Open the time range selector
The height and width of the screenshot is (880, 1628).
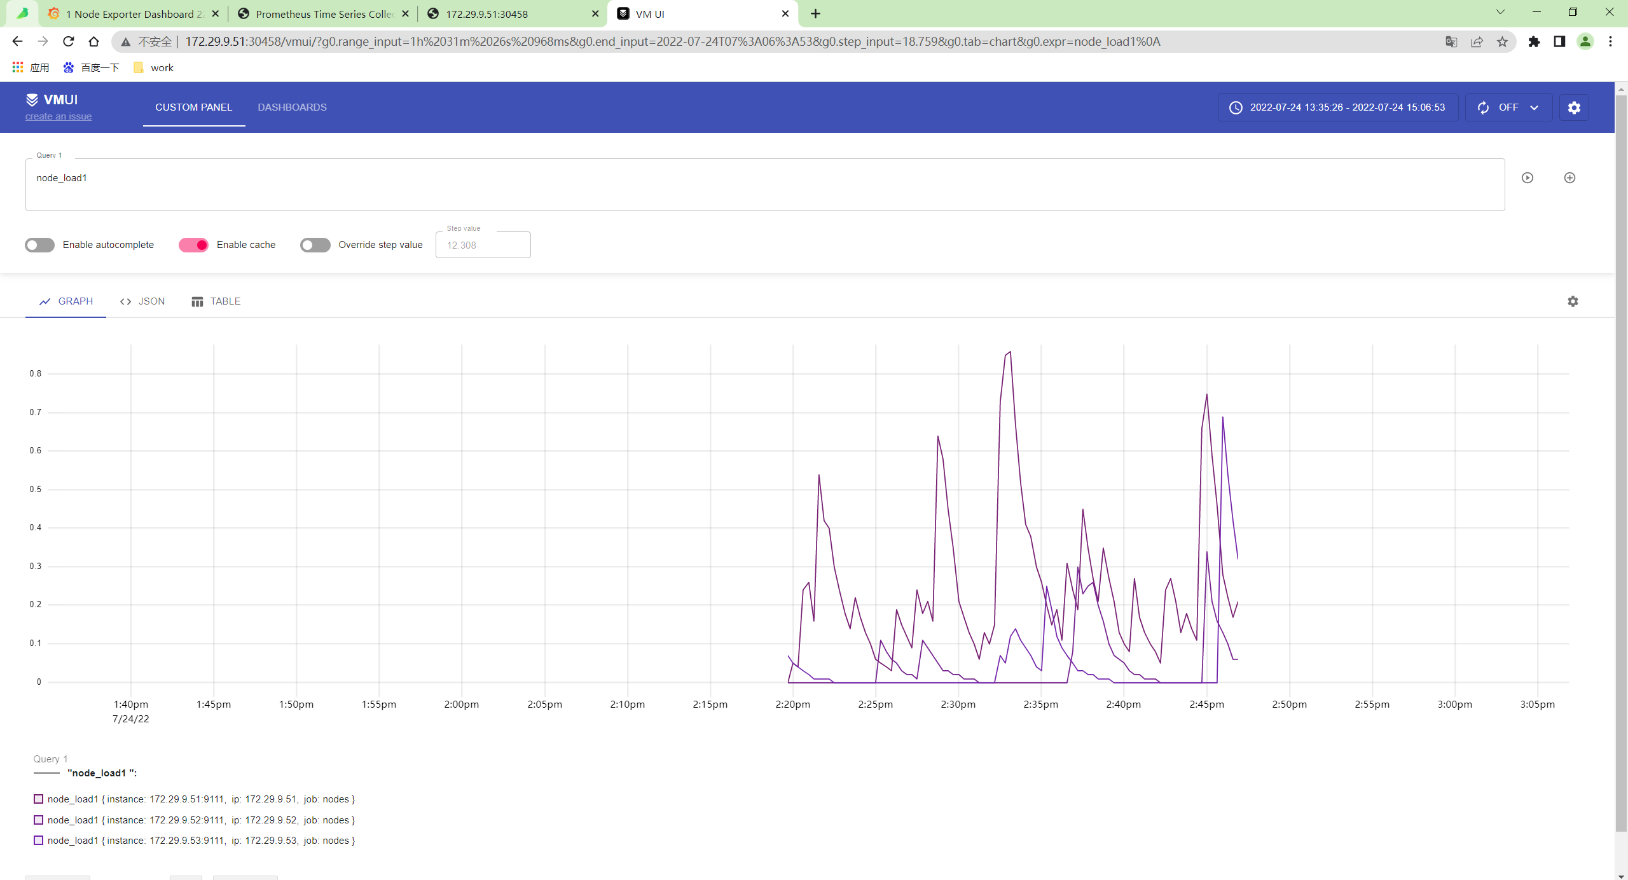pos(1338,107)
